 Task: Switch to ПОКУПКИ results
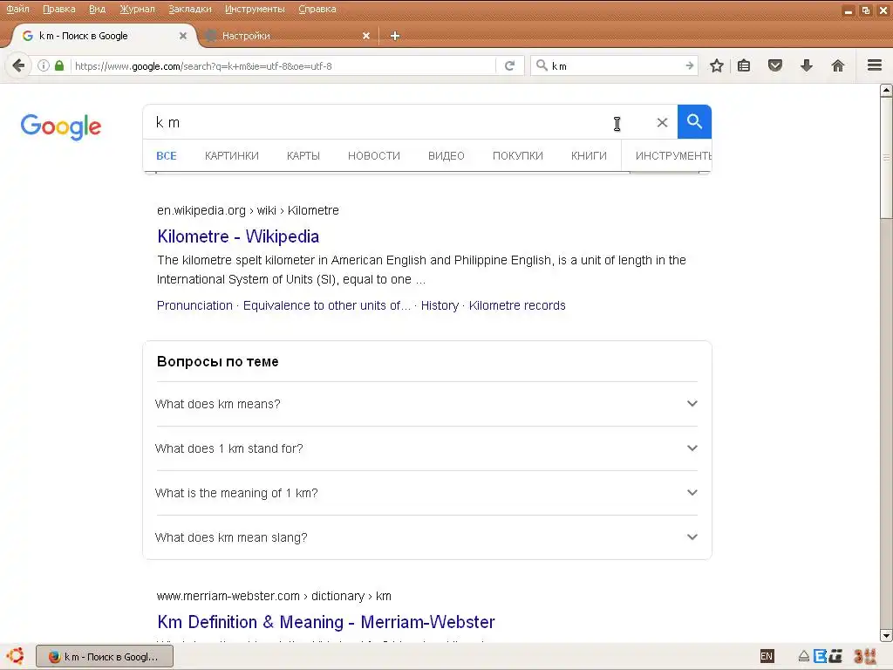tap(518, 156)
